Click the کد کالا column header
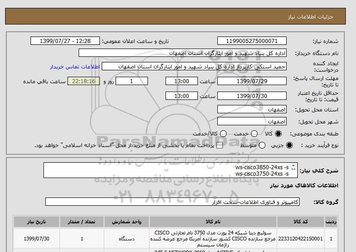This screenshot has width=356, height=252. pos(301,221)
